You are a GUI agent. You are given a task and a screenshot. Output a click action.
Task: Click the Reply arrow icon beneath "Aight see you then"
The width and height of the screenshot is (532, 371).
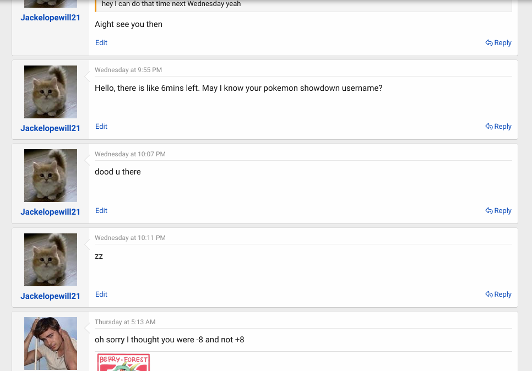[x=488, y=42]
